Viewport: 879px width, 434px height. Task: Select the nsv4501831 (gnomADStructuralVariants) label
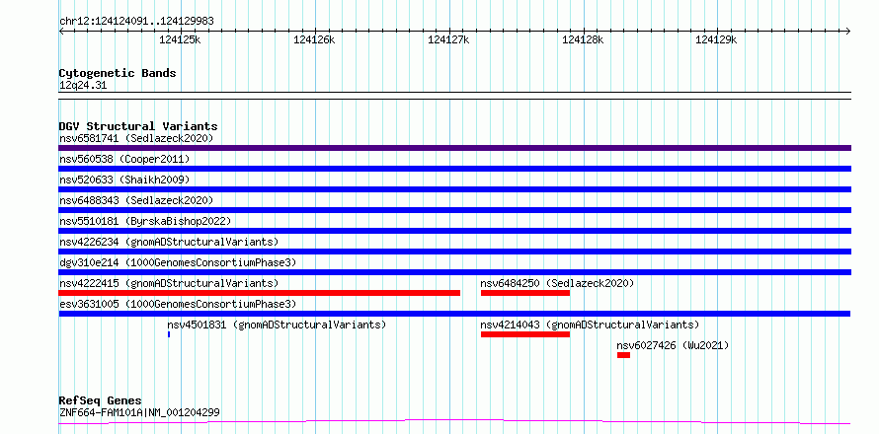(277, 325)
